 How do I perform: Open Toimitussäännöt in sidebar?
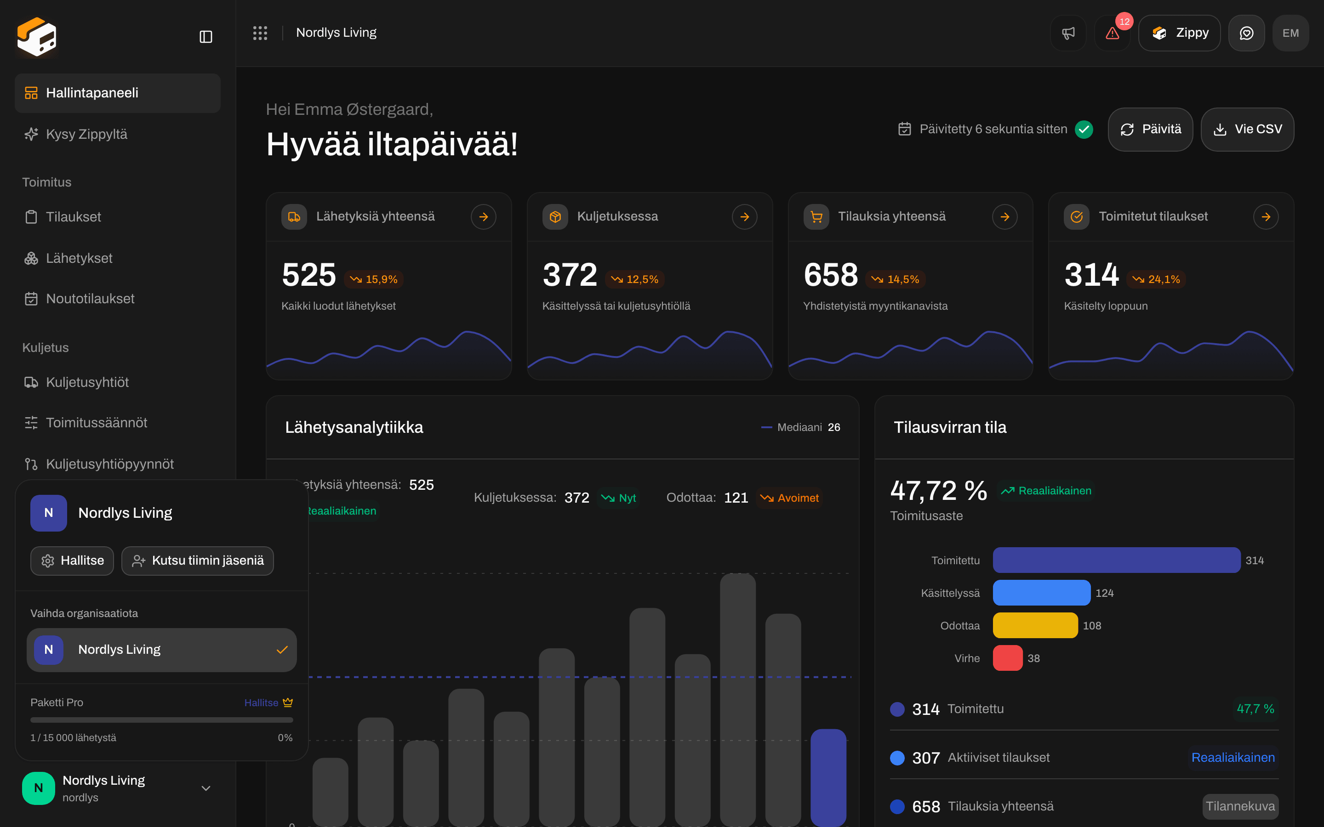[118, 423]
